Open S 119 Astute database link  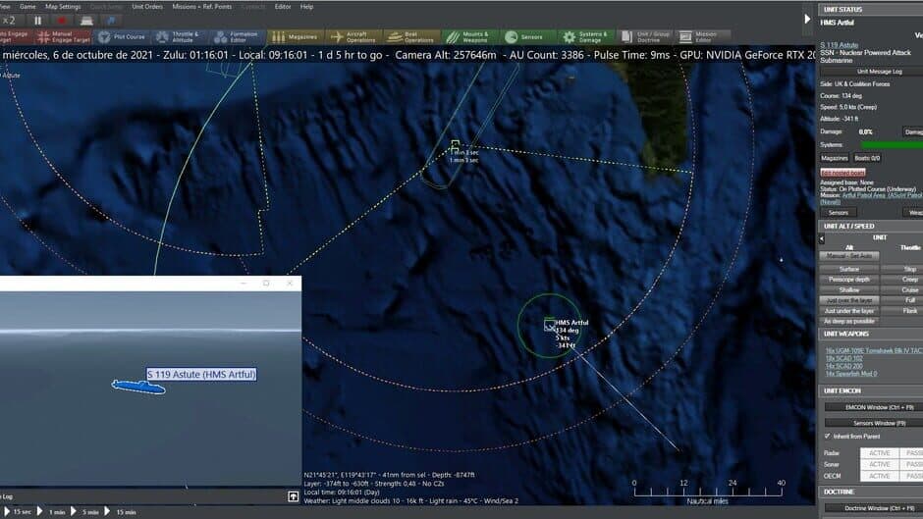tap(840, 45)
